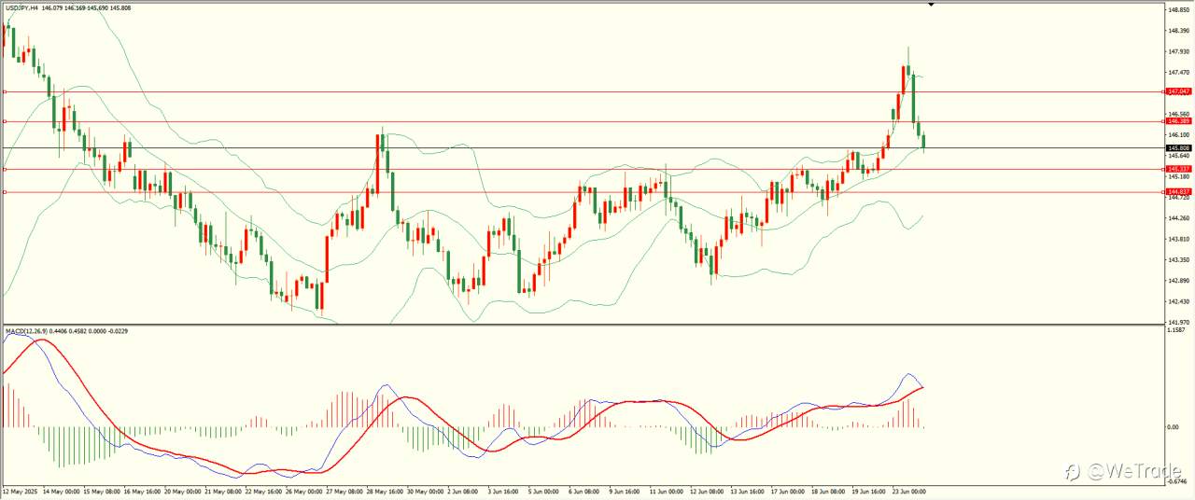Image resolution: width=1195 pixels, height=500 pixels.
Task: Click the 144.260 price scale value
Action: 1177,218
